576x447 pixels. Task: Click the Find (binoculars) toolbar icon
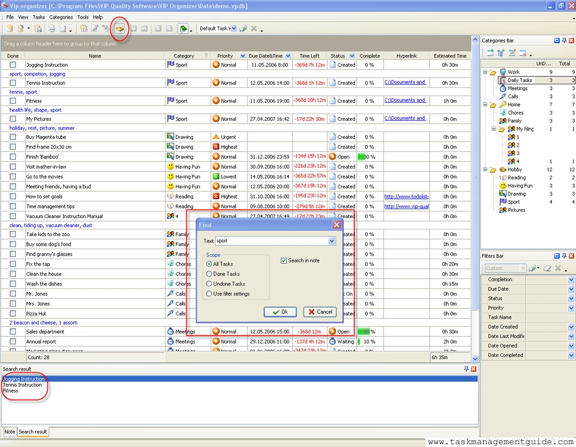click(120, 29)
